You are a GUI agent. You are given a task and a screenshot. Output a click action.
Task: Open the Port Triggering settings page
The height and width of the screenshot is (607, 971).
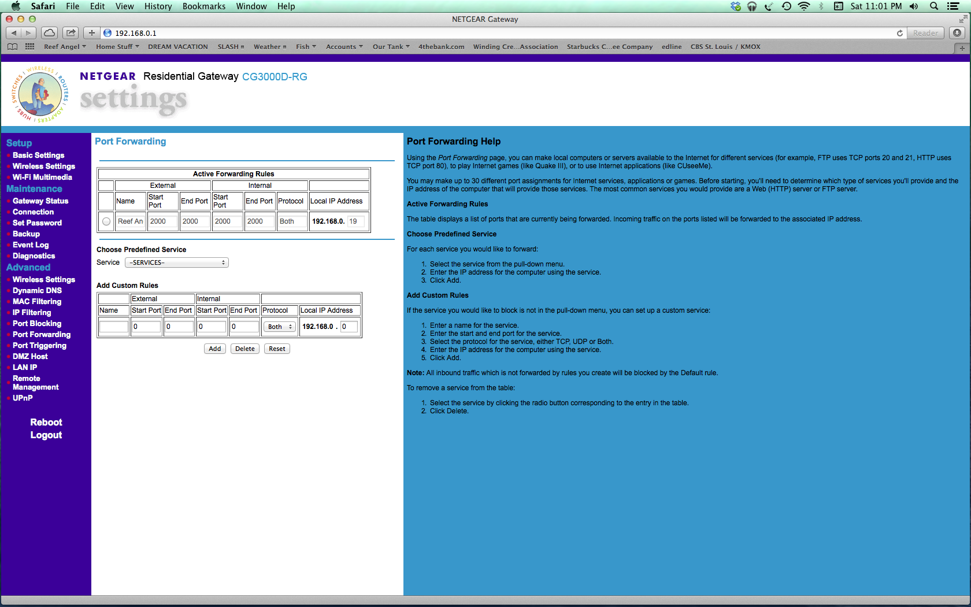39,345
